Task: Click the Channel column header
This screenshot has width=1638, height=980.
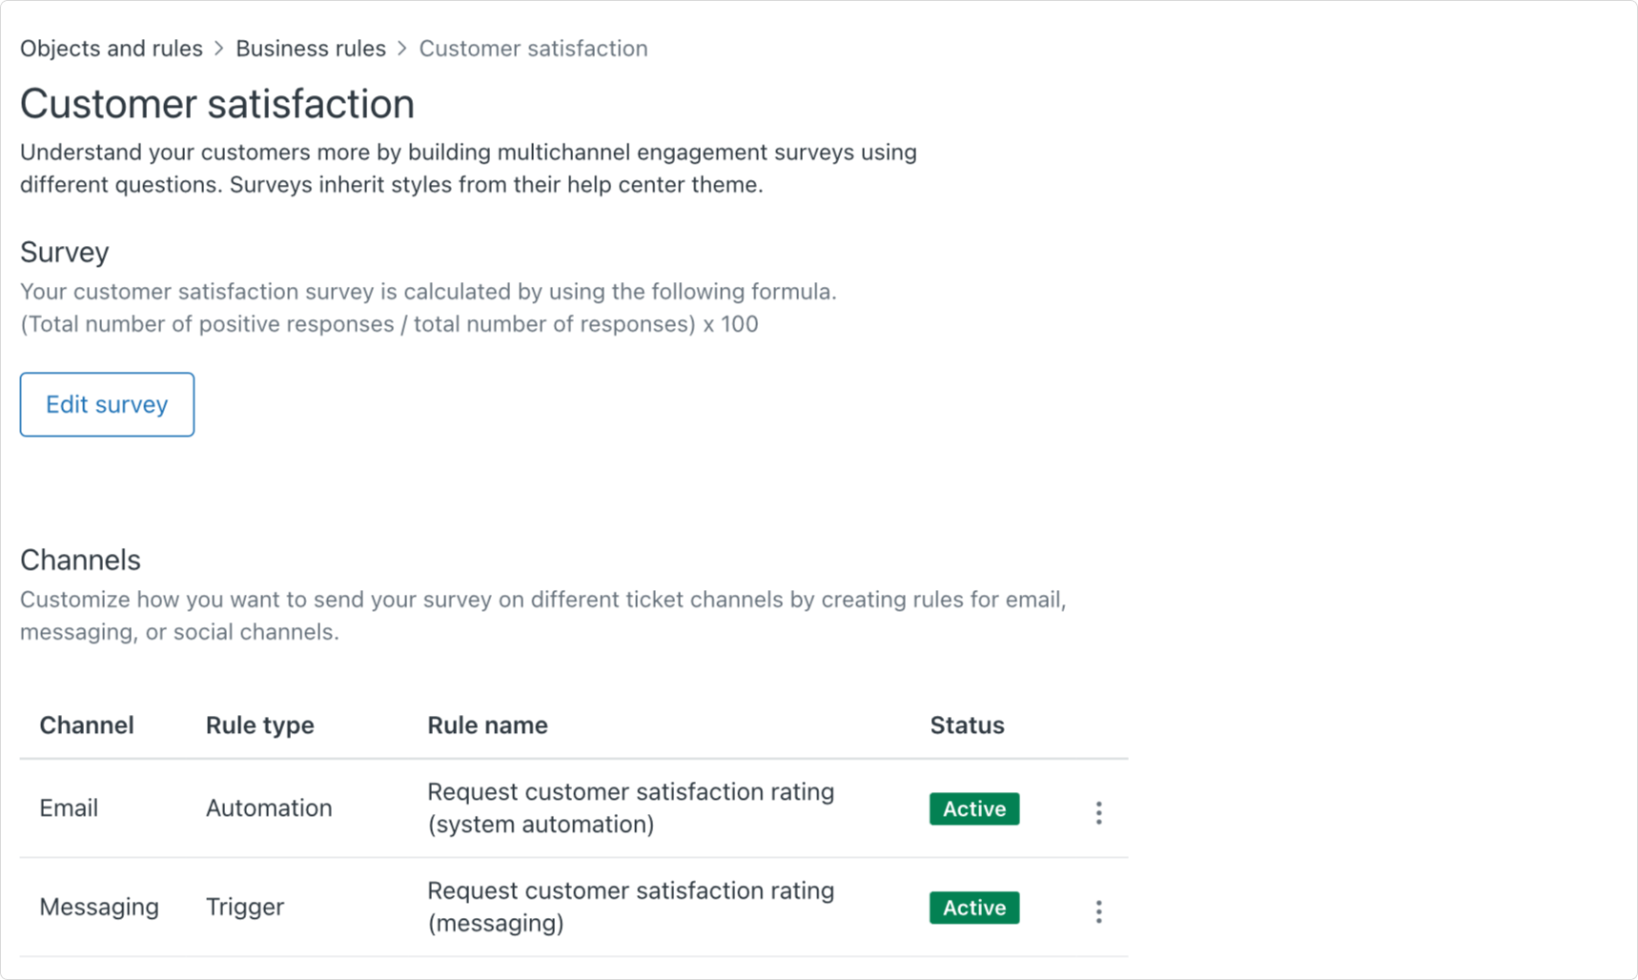Action: [x=87, y=725]
